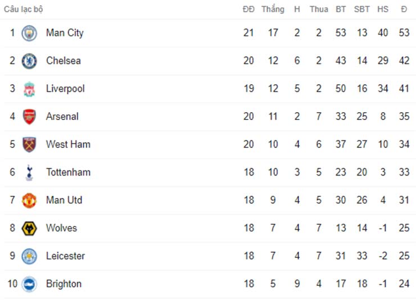Click the West Ham club crest
This screenshot has height=300, width=416.
click(29, 145)
